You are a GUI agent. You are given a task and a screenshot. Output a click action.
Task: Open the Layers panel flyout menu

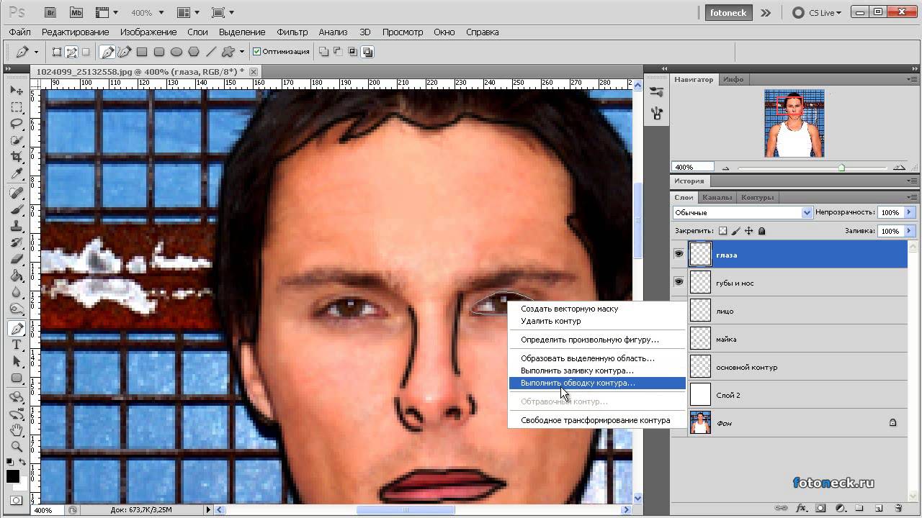coord(911,197)
